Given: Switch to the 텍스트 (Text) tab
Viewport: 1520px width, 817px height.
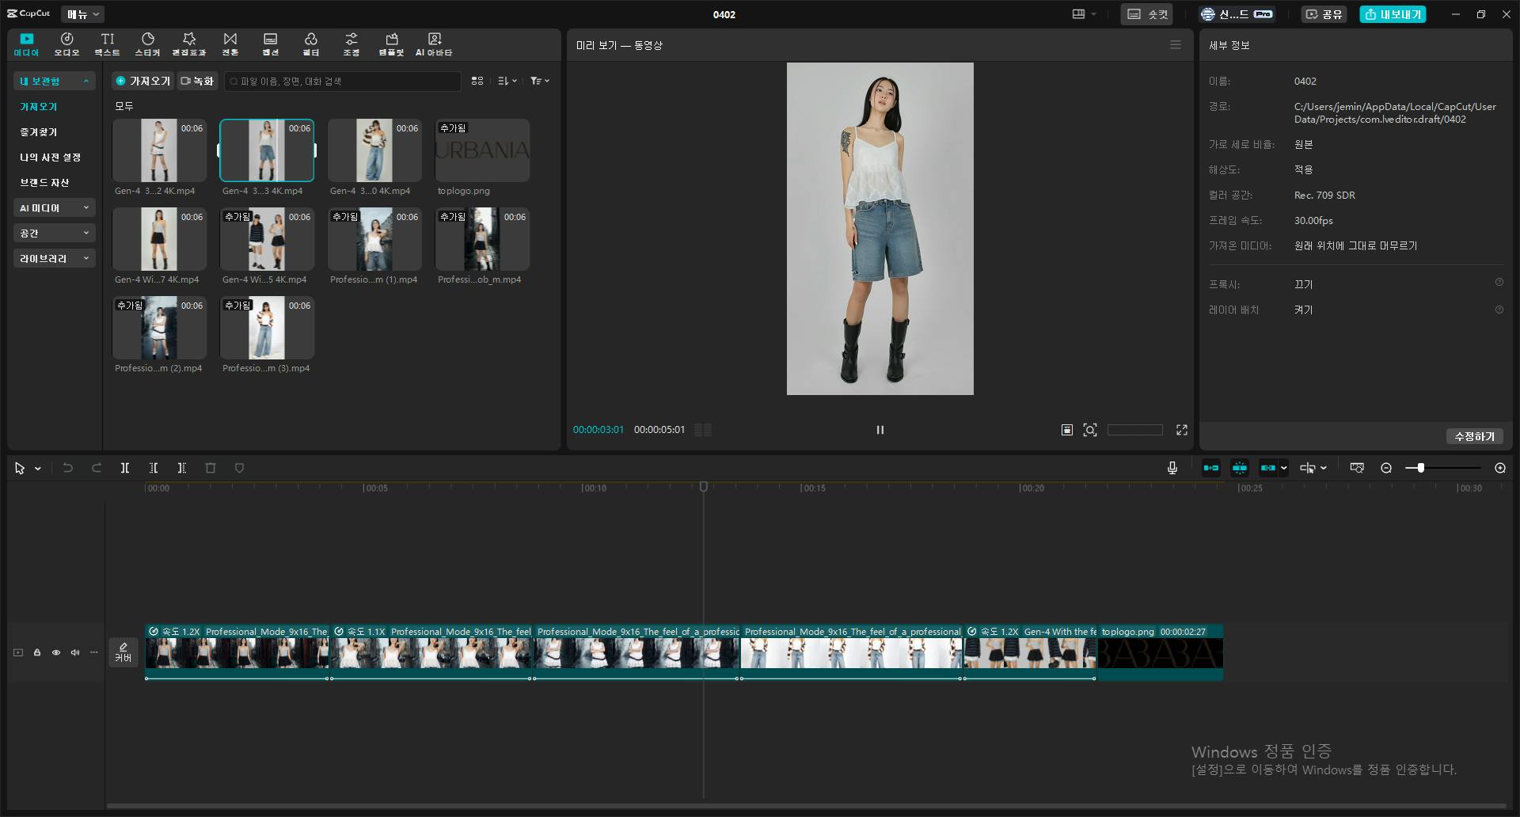Looking at the screenshot, I should coord(107,44).
